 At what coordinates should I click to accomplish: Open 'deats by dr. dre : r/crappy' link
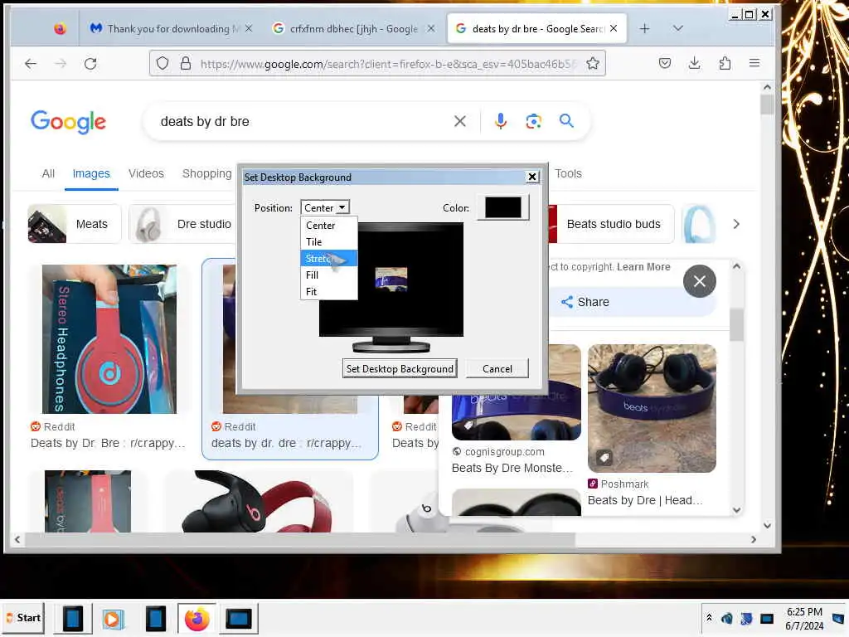tap(286, 443)
